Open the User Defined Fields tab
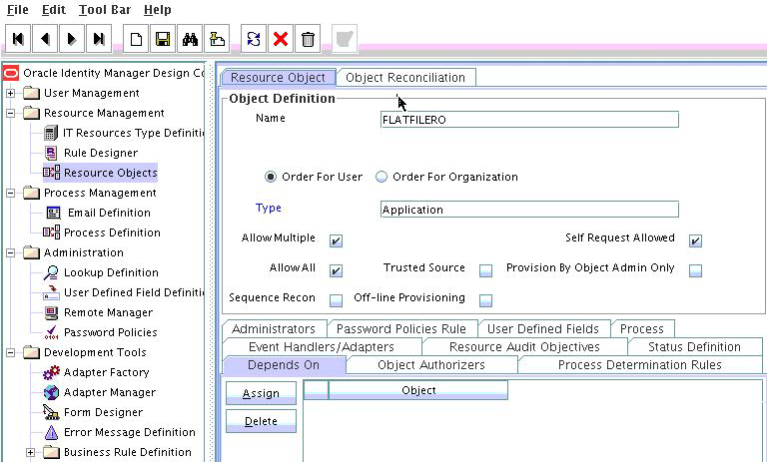The width and height of the screenshot is (767, 465). click(543, 328)
